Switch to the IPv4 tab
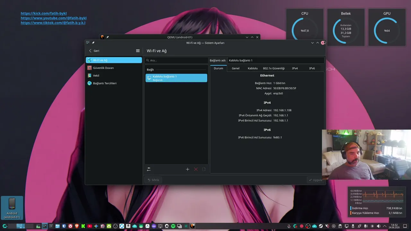This screenshot has height=231, width=411. 295,68
